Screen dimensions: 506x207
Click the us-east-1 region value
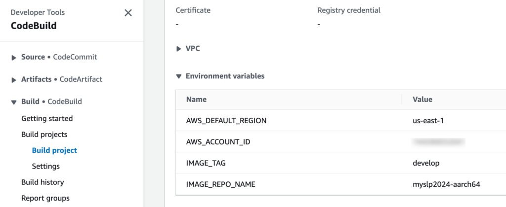429,121
